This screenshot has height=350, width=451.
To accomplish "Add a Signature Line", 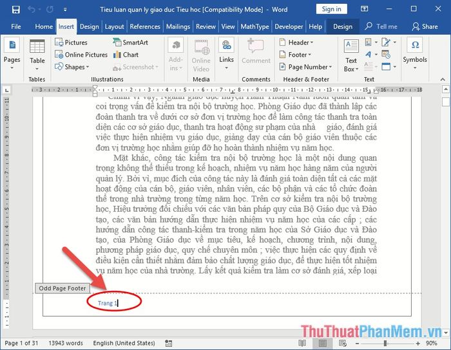I will click(386, 42).
